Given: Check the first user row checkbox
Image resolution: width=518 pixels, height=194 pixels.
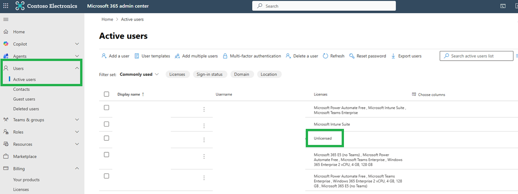Looking at the screenshot, I should [106, 107].
